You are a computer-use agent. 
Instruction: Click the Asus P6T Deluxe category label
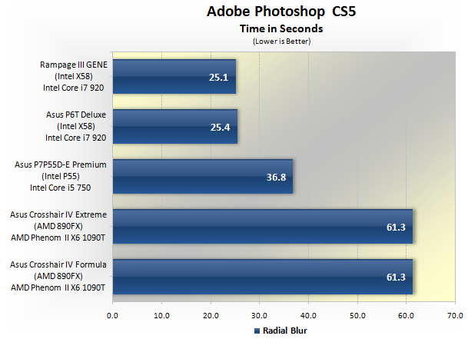tap(75, 126)
